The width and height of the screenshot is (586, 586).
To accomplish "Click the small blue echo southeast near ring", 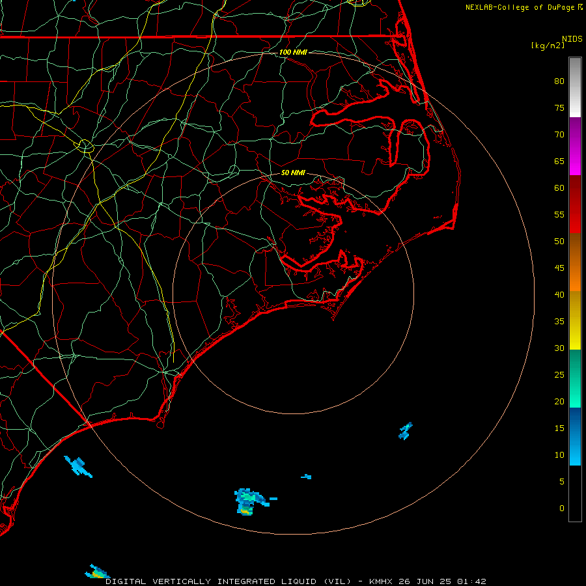I will [406, 431].
